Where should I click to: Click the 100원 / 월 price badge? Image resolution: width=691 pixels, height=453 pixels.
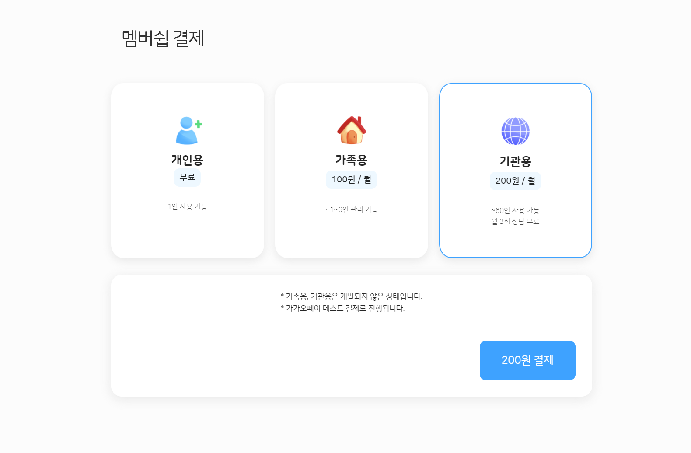click(351, 180)
